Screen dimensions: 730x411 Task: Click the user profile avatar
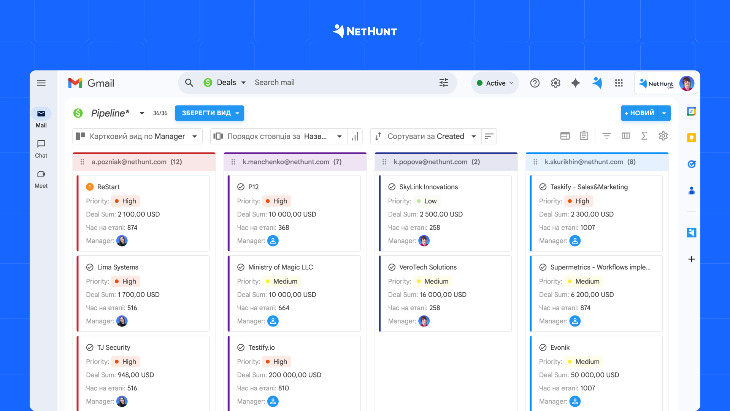pos(687,83)
